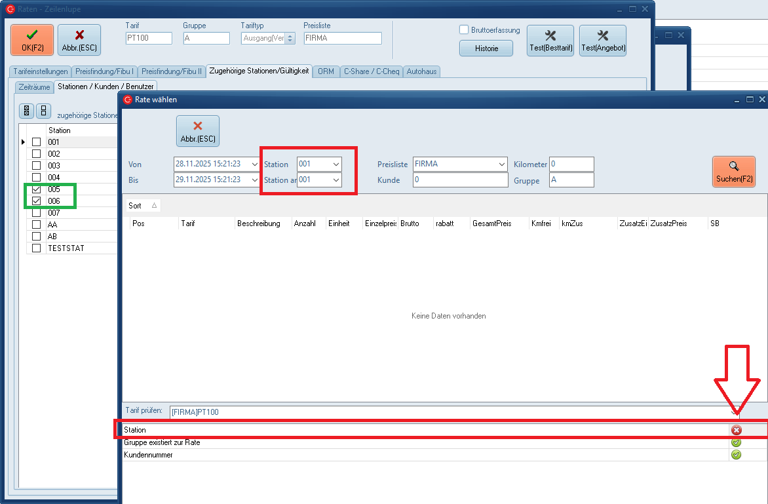
Task: Click the deselect-all stations icon
Action: [x=43, y=111]
